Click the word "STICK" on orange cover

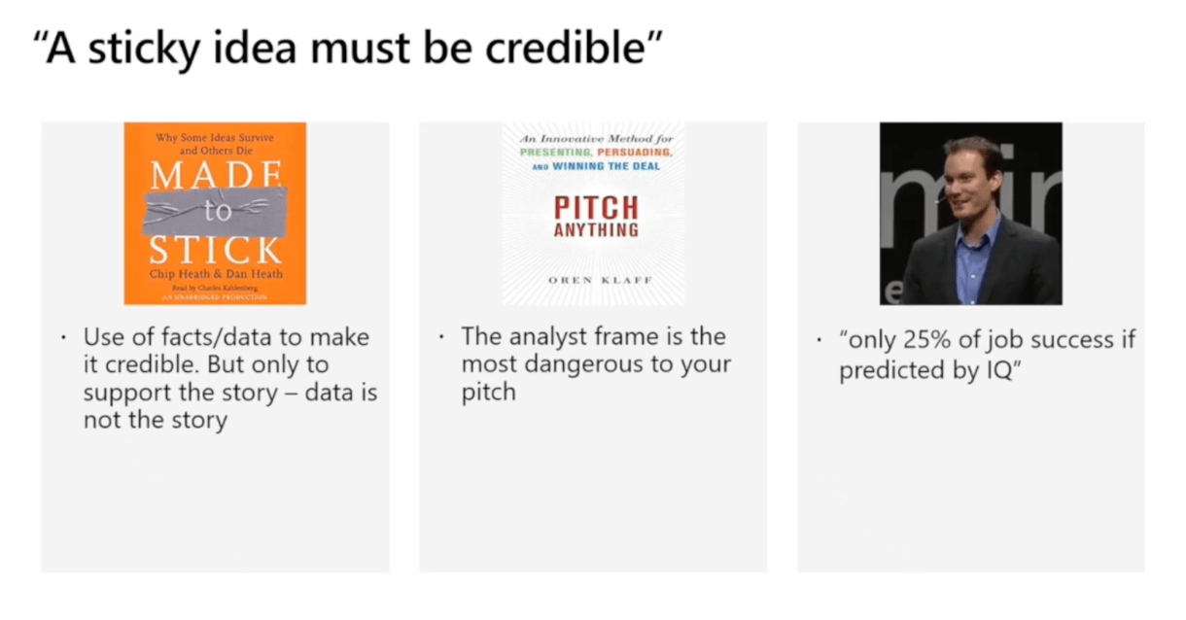[x=215, y=251]
